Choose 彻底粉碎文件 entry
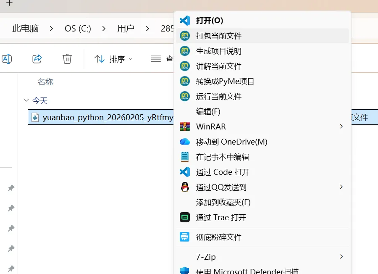This screenshot has width=378, height=274. point(263,237)
